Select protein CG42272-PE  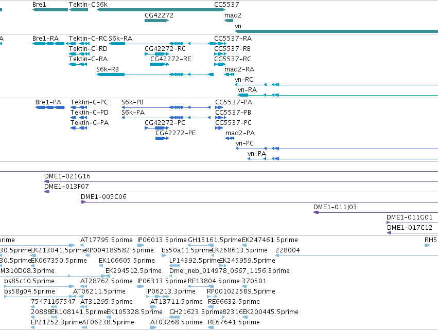(x=162, y=138)
